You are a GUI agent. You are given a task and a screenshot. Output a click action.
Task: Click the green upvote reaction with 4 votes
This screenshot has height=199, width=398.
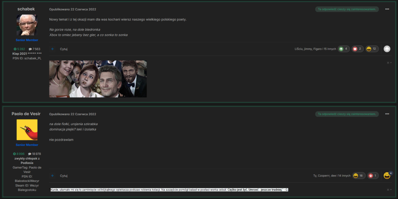[343, 49]
